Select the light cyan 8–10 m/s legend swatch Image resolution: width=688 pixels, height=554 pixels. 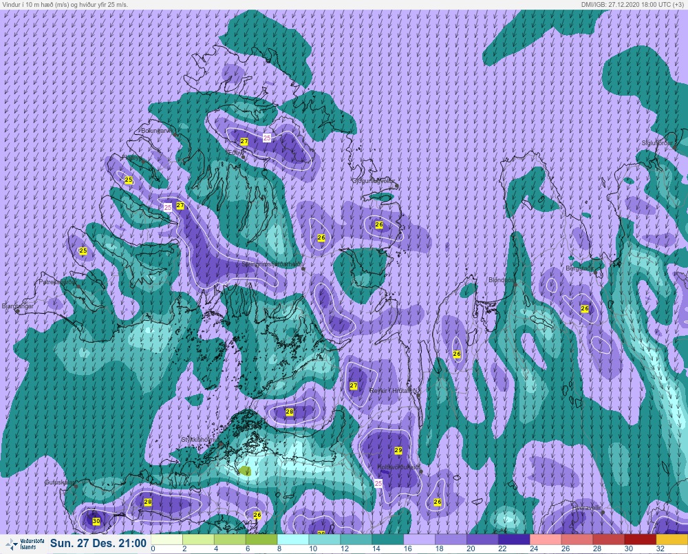(x=293, y=539)
